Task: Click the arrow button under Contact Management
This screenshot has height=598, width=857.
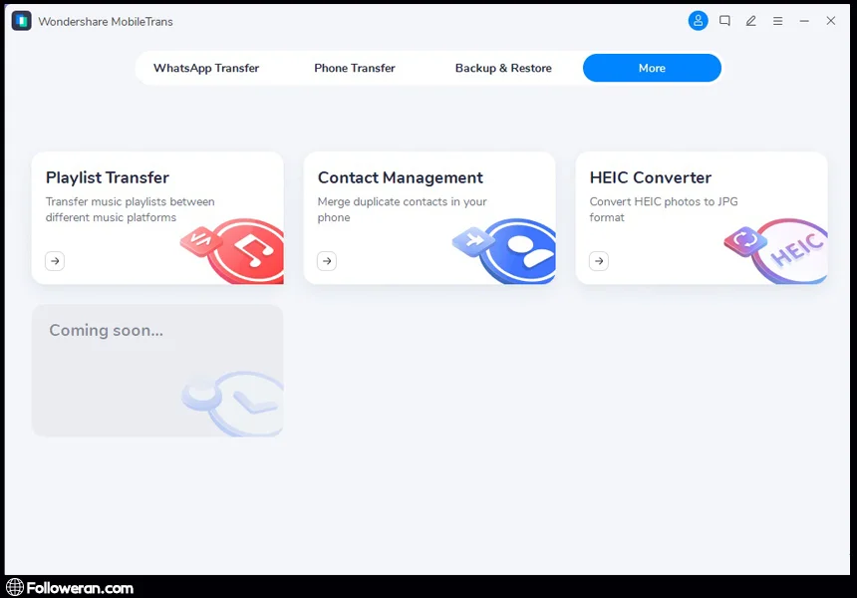Action: click(x=327, y=261)
